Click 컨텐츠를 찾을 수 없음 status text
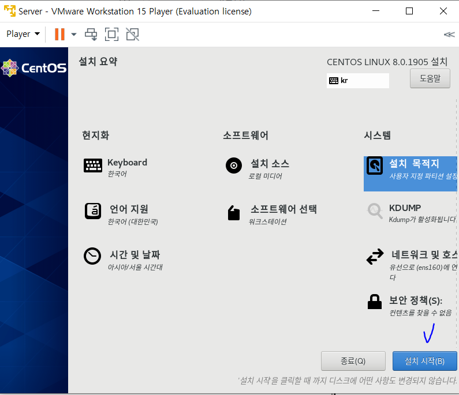The height and width of the screenshot is (395, 459). click(420, 313)
